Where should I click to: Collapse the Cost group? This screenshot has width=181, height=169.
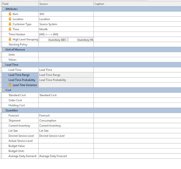[x=3, y=90]
